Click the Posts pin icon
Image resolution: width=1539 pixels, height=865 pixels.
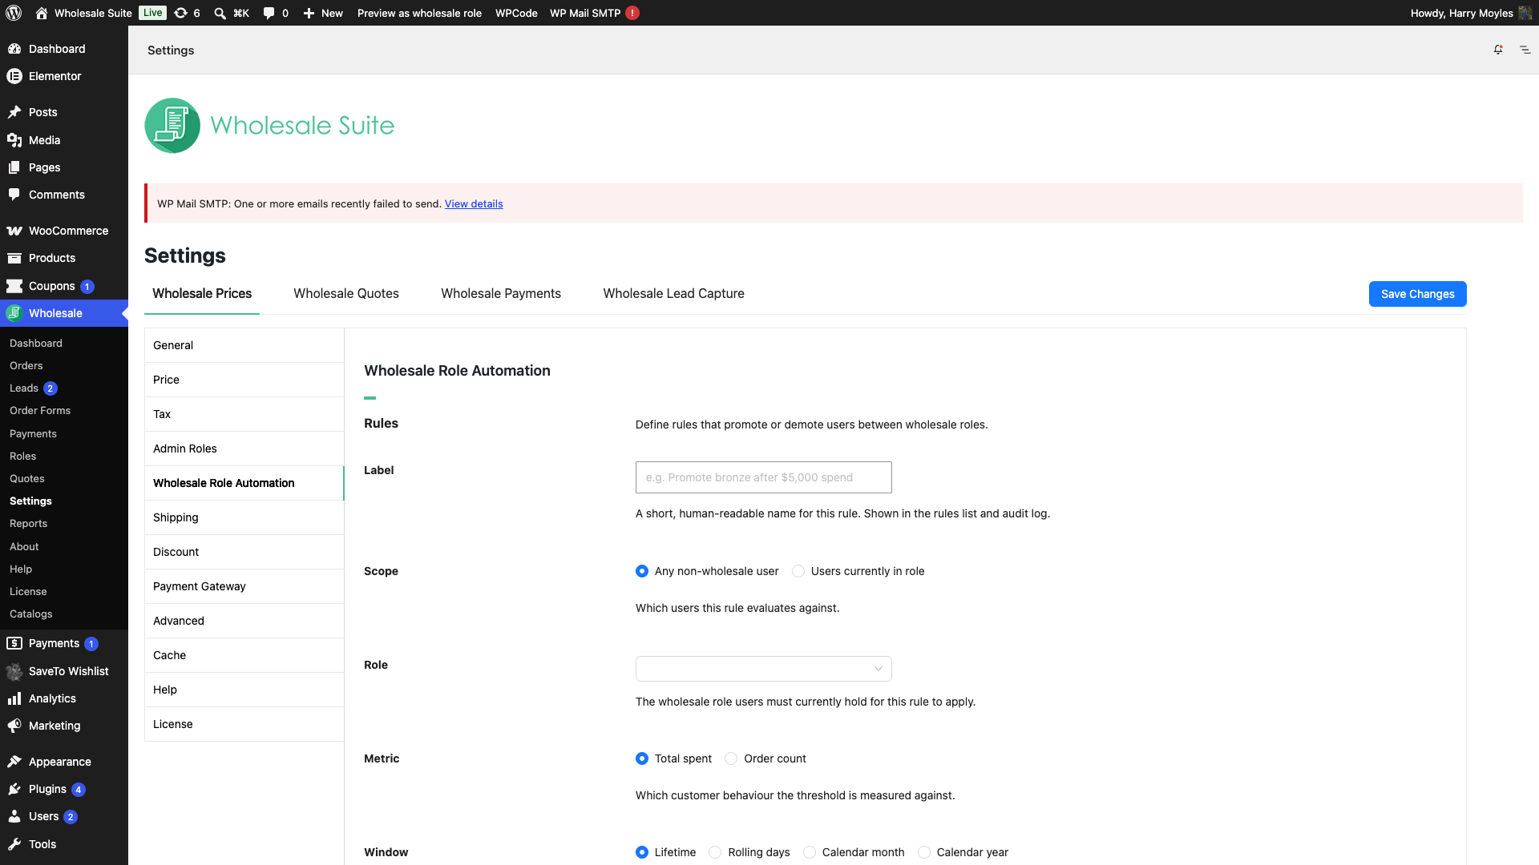(14, 112)
